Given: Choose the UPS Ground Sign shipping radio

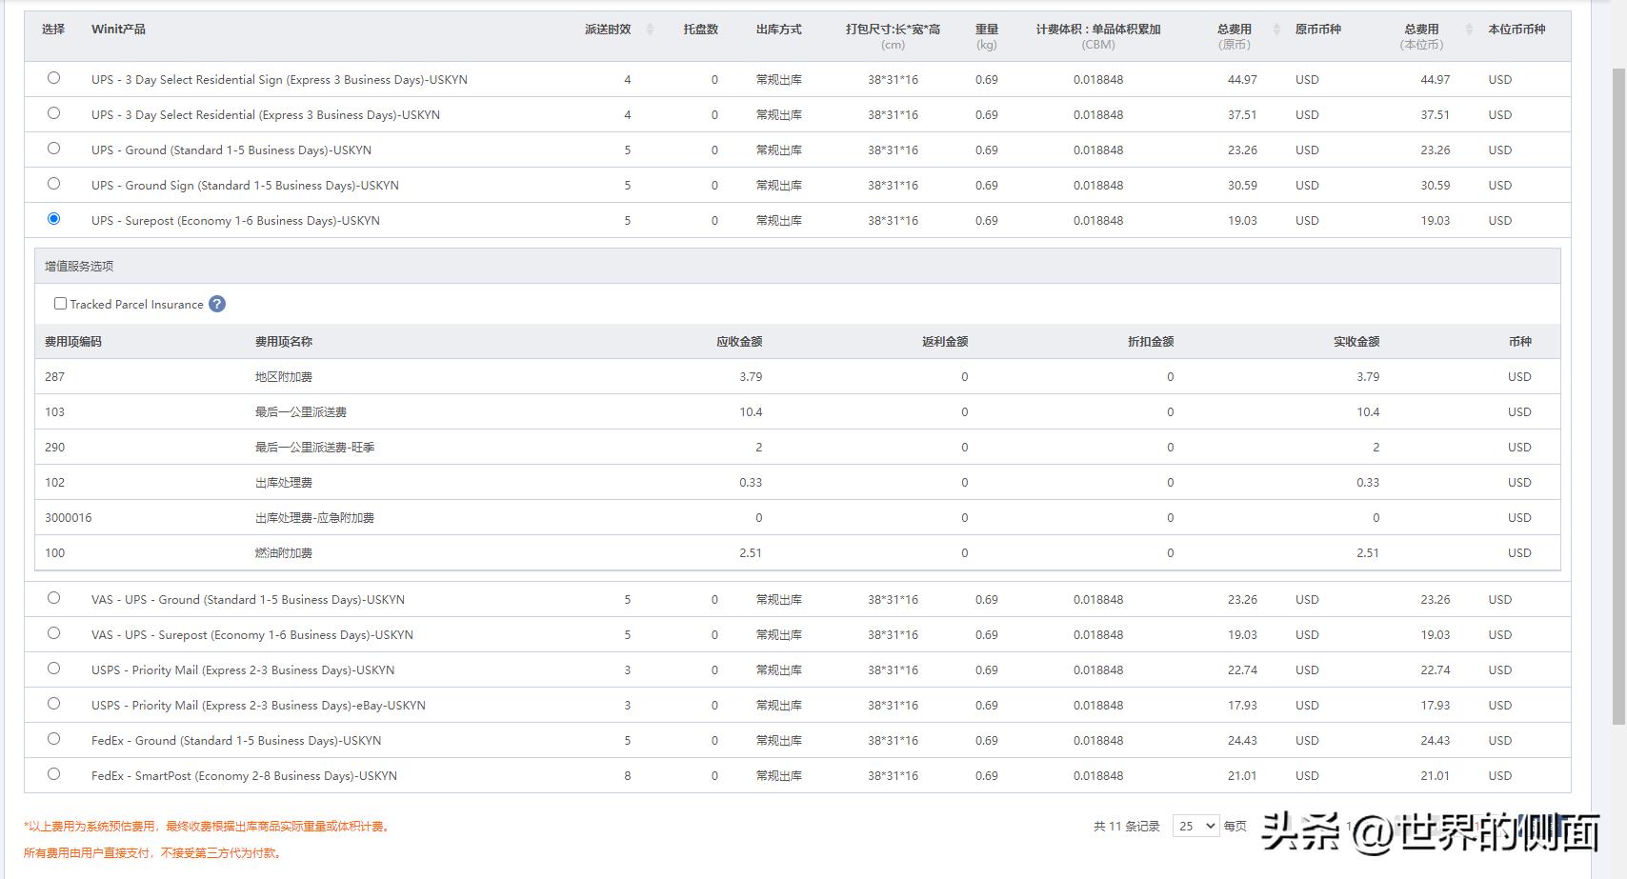Looking at the screenshot, I should point(53,184).
